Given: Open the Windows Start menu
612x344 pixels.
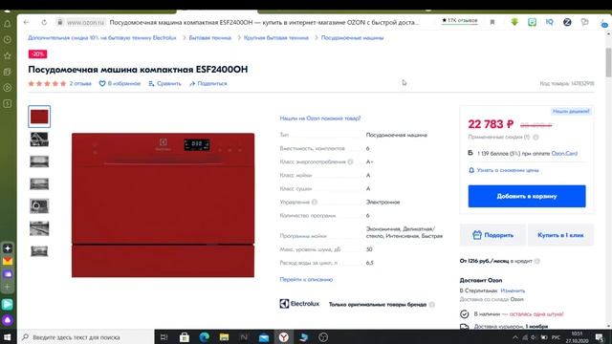Looking at the screenshot, I should pos(7,337).
